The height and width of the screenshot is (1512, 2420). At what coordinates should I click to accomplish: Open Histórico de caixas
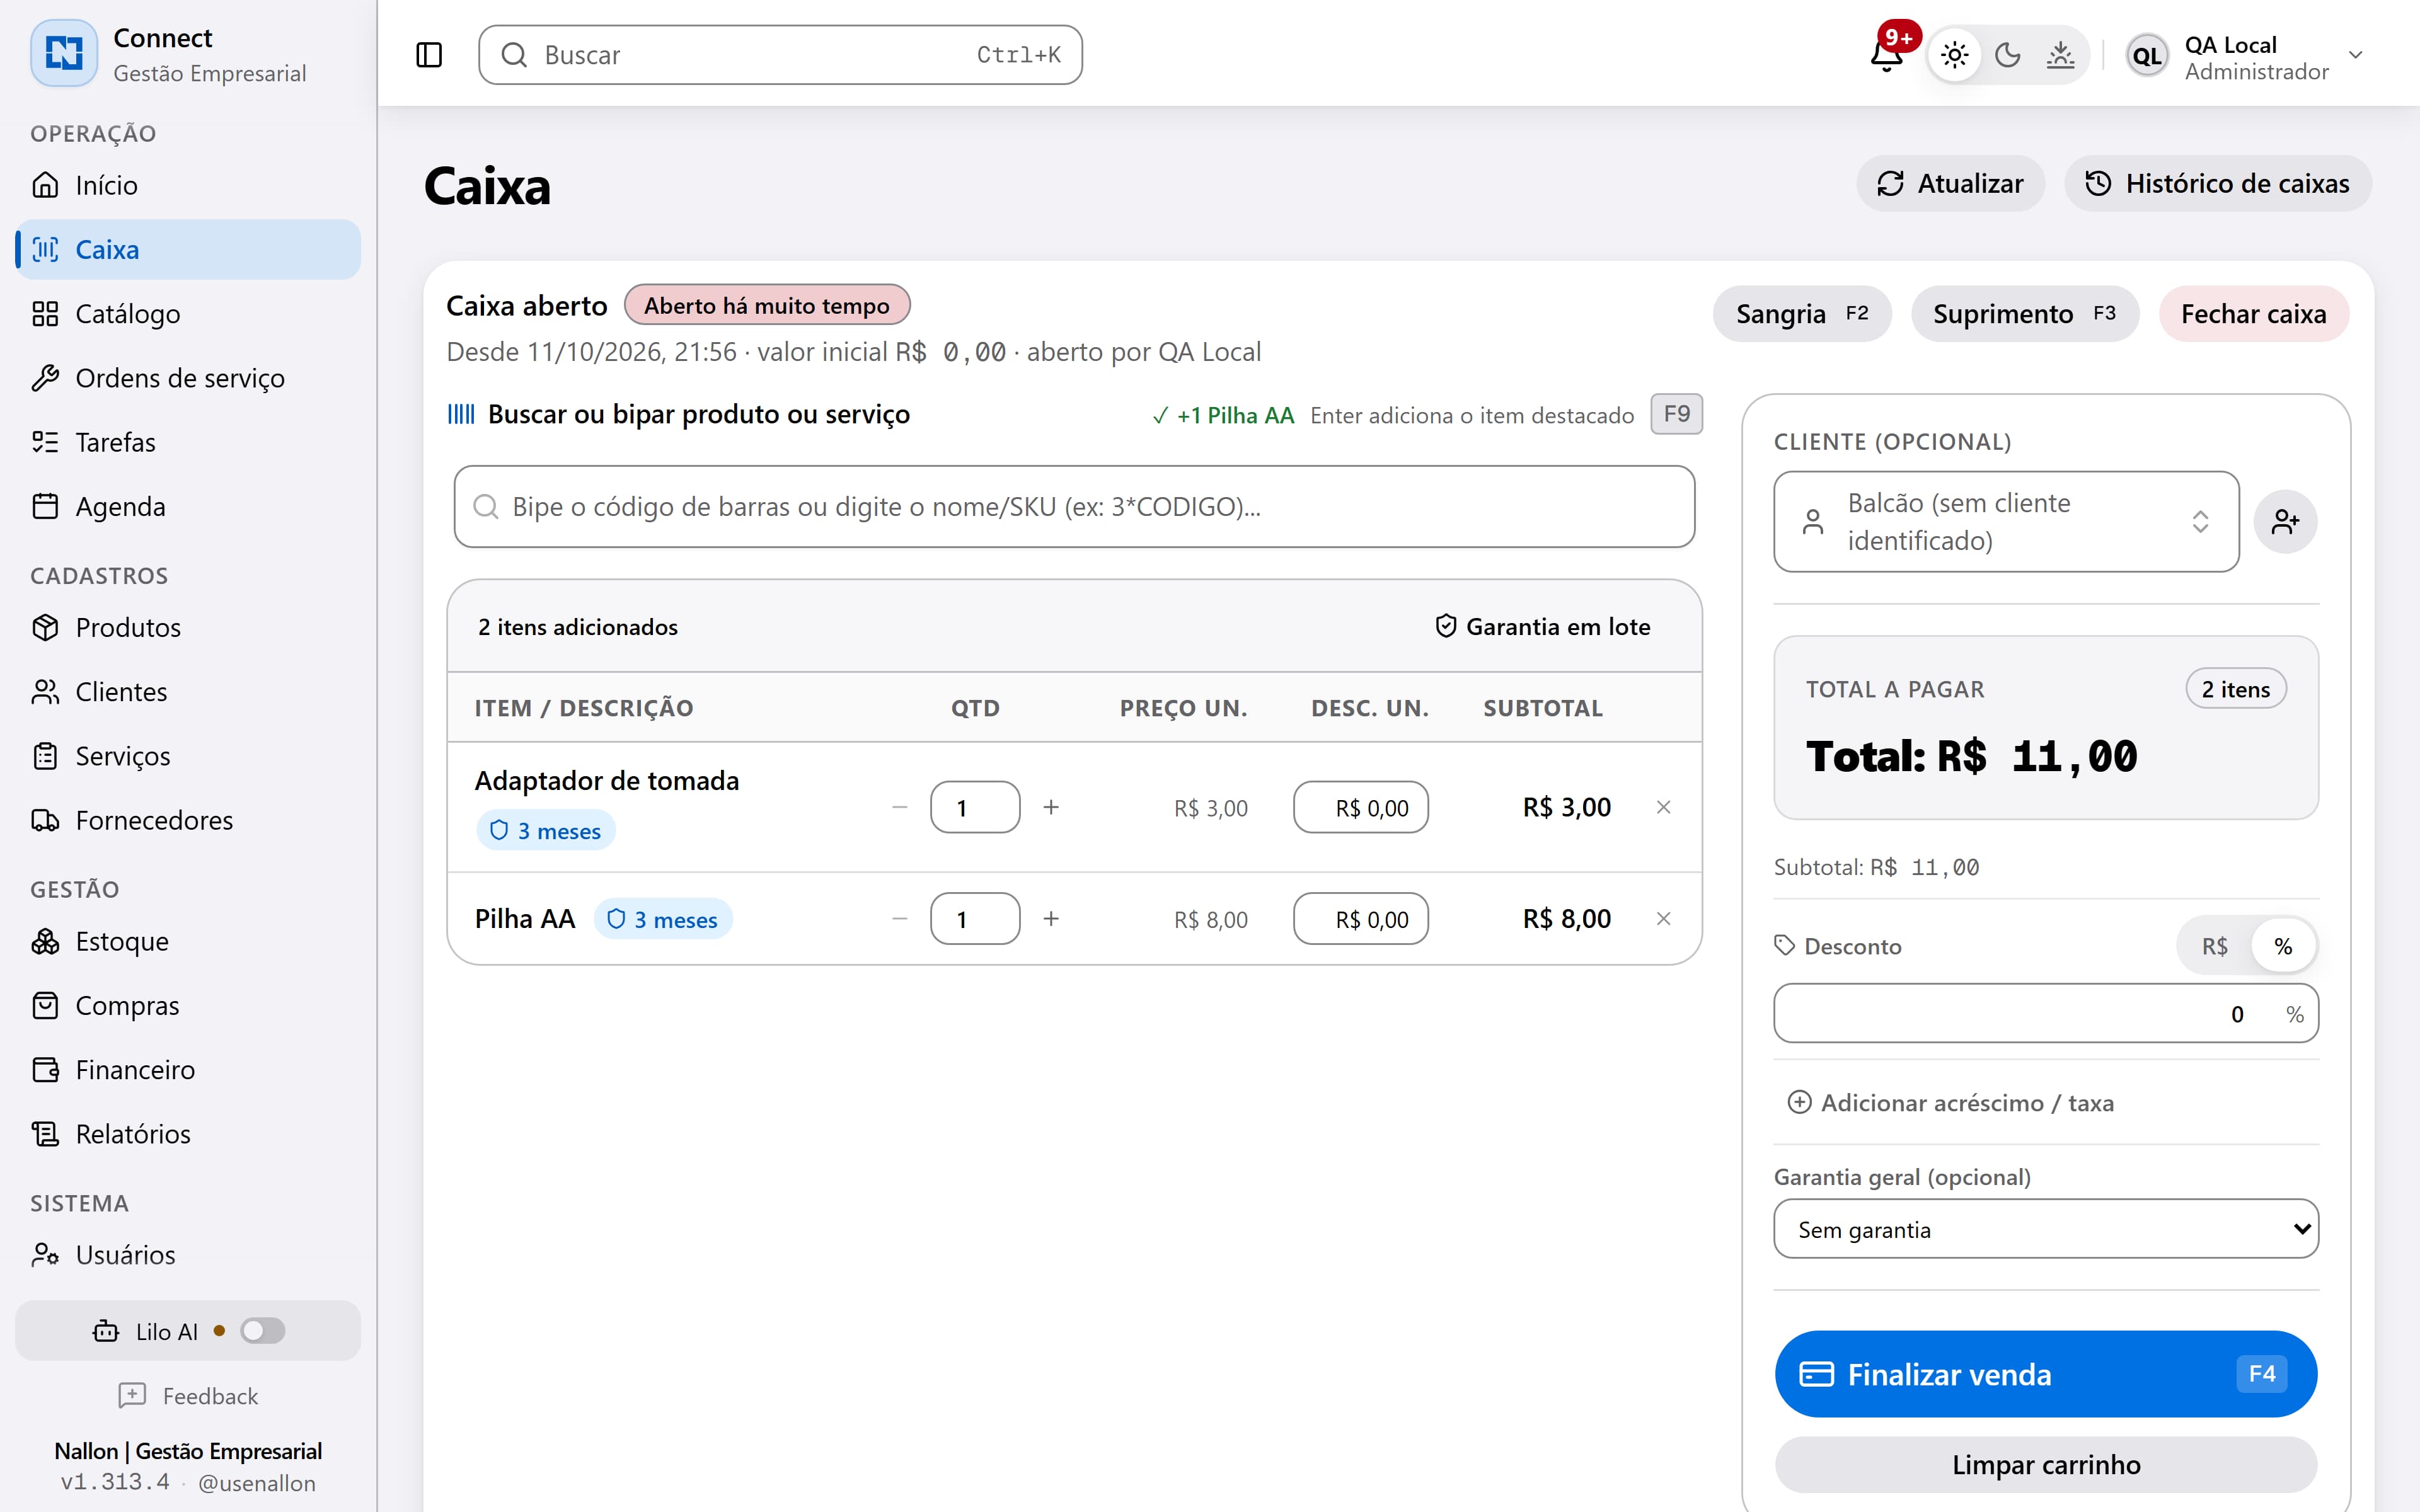click(2217, 183)
